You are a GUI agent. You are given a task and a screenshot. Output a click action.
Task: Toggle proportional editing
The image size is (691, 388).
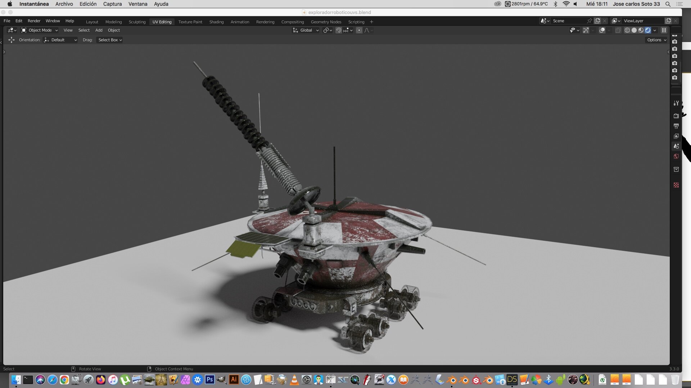(x=359, y=30)
